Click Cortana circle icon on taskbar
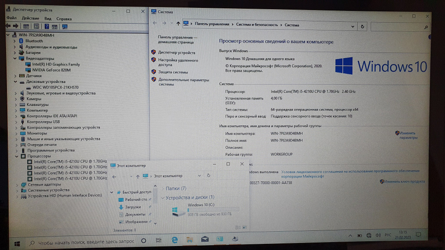This screenshot has width=445, height=250. point(144,241)
